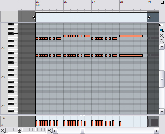Image resolution: width=165 pixels, height=134 pixels.
Task: Click the clip's left resize handle arrow
Action: click(34, 17)
